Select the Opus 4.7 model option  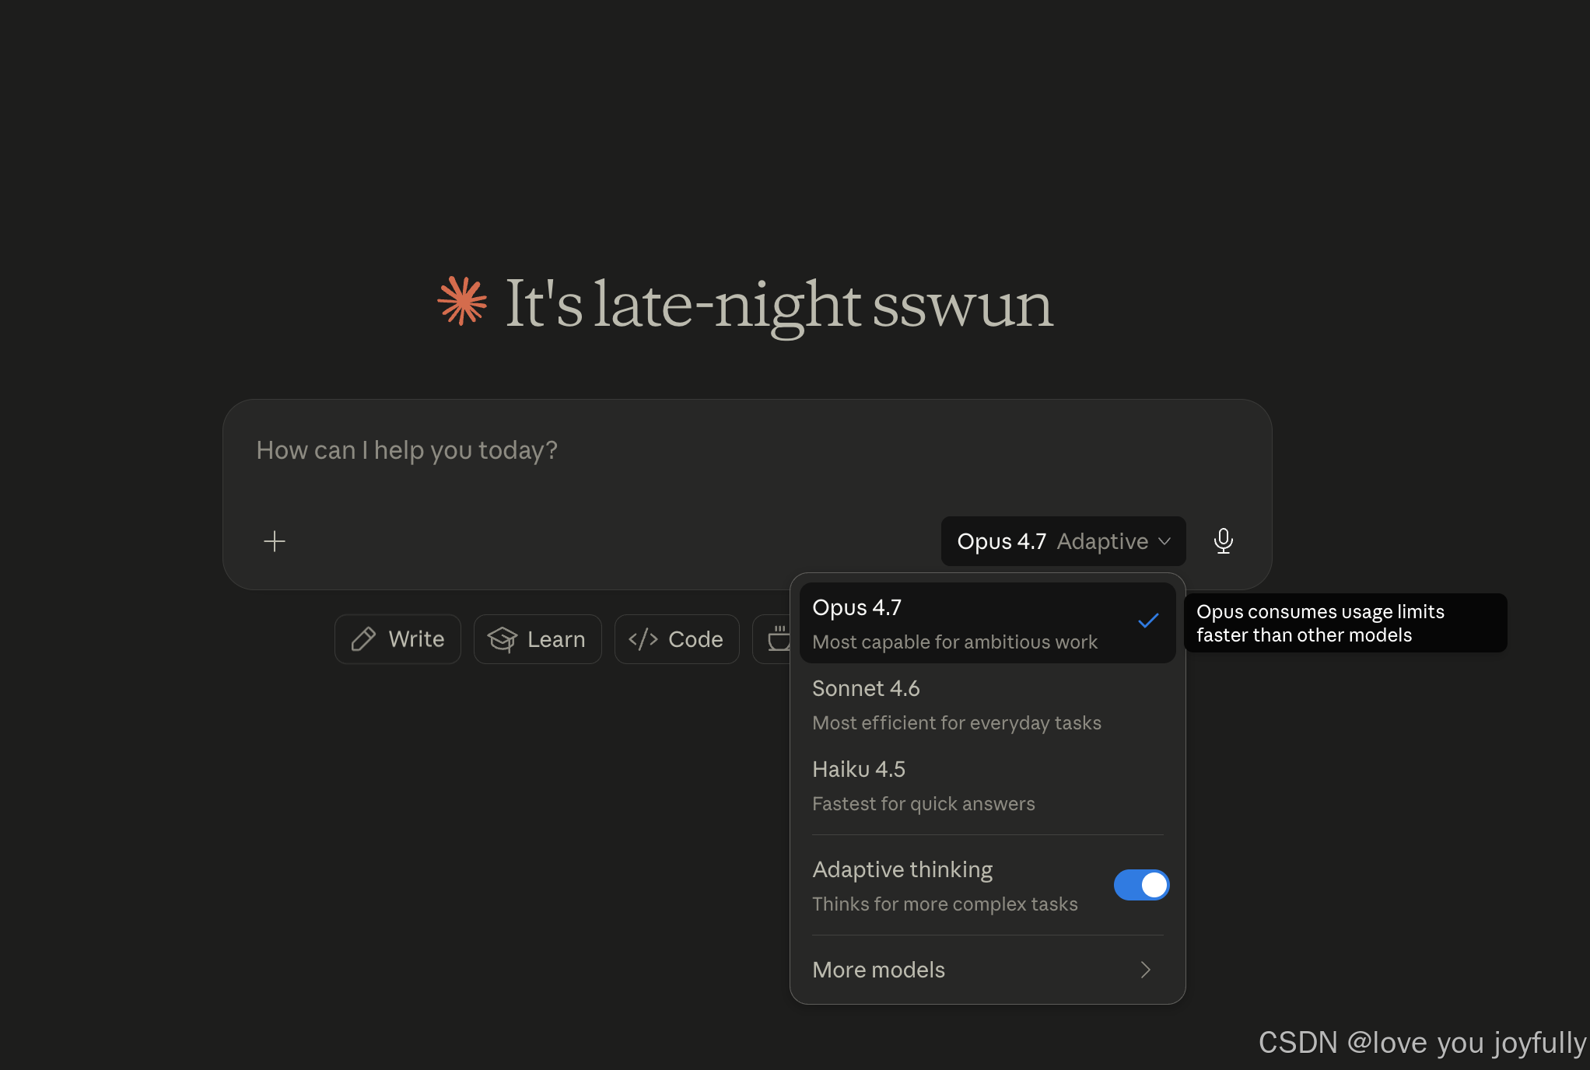tap(987, 624)
